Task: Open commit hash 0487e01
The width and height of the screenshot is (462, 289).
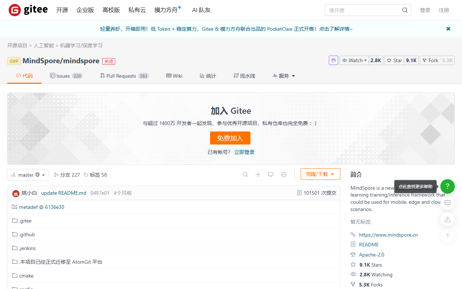Action: click(100, 193)
